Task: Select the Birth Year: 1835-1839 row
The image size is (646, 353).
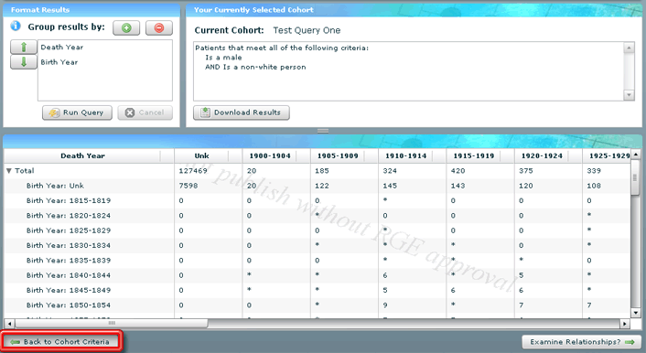Action: 318,261
